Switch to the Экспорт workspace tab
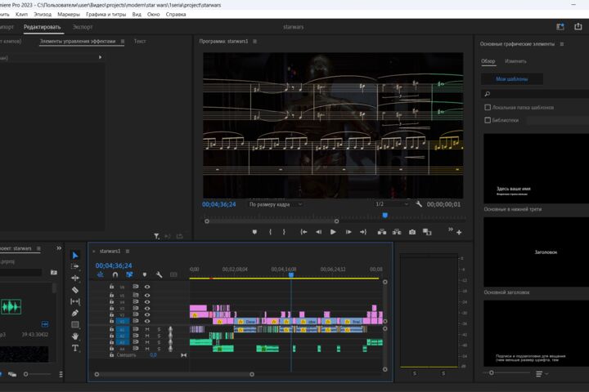Screen dimensions: 589x392 pos(83,27)
